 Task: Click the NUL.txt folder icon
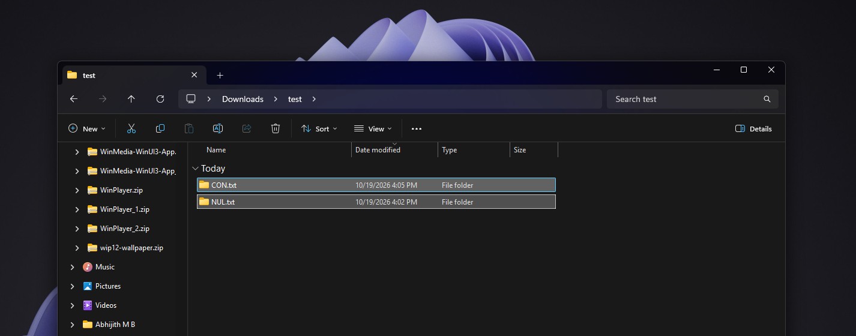coord(204,202)
